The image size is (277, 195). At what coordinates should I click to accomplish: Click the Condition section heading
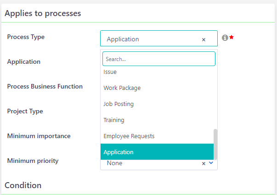23,185
